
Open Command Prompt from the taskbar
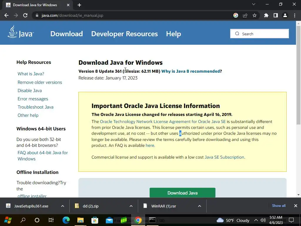click(152, 220)
